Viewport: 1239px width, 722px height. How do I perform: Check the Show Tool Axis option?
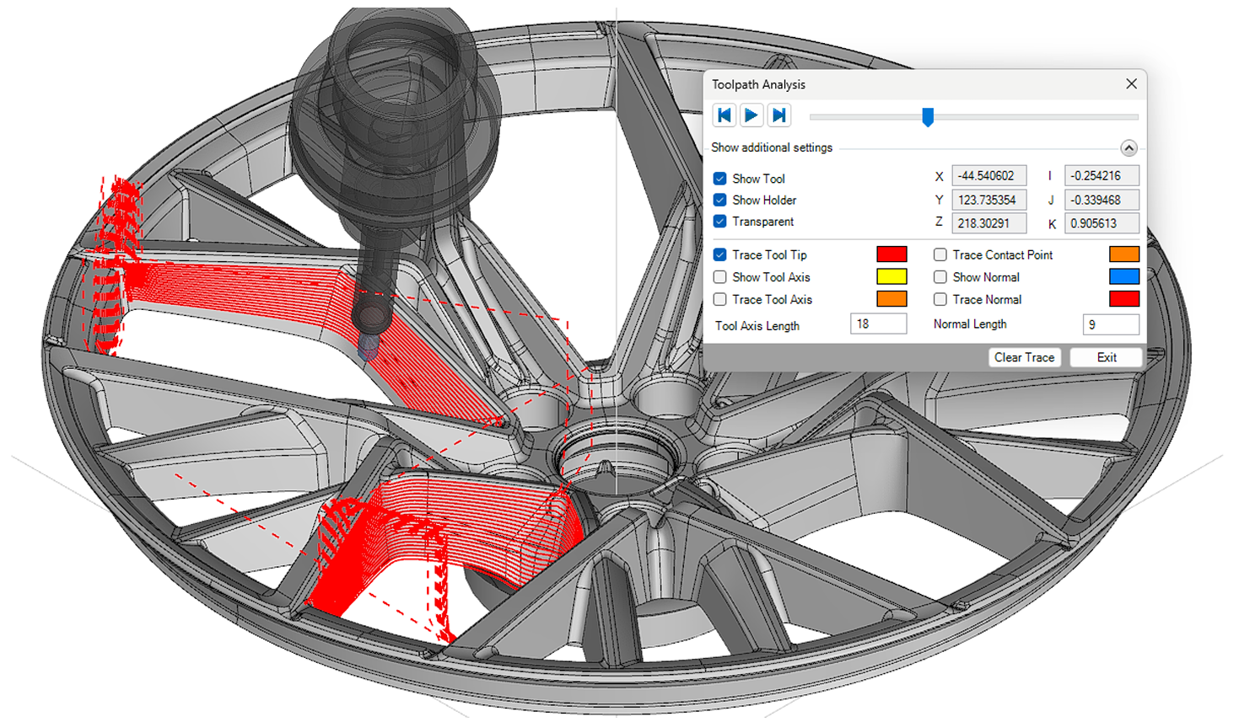pyautogui.click(x=719, y=277)
